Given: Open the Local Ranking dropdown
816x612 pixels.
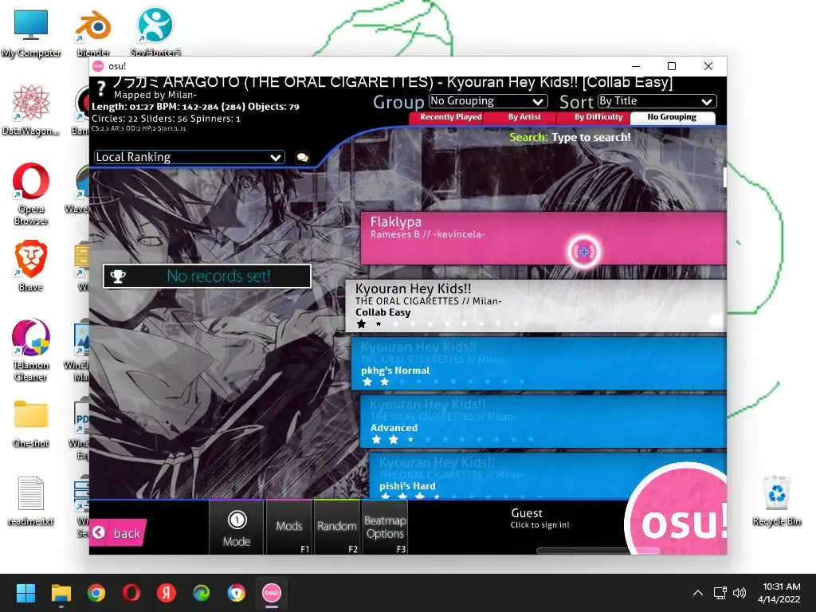Looking at the screenshot, I should (189, 157).
